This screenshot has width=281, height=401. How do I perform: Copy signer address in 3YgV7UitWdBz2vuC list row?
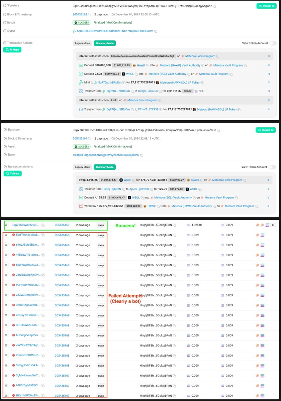[174, 225]
